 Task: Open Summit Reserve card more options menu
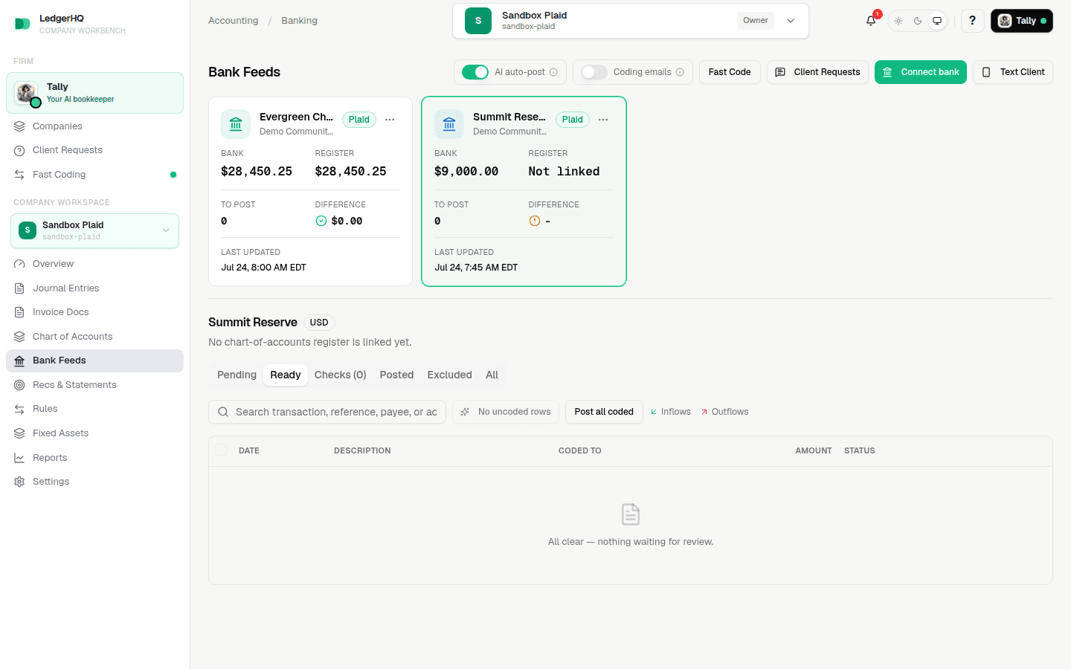click(x=603, y=120)
